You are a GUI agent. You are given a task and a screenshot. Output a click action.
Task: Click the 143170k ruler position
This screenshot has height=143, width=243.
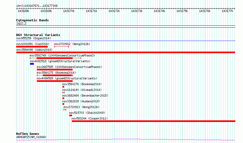coord(69,11)
